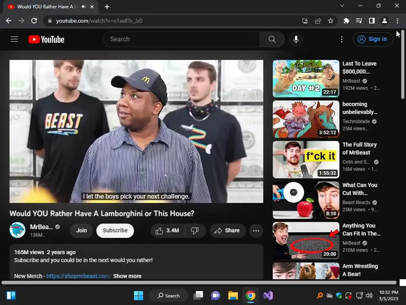This screenshot has width=406, height=305.
Task: Open the MrBeast channel avatar
Action: point(17,230)
